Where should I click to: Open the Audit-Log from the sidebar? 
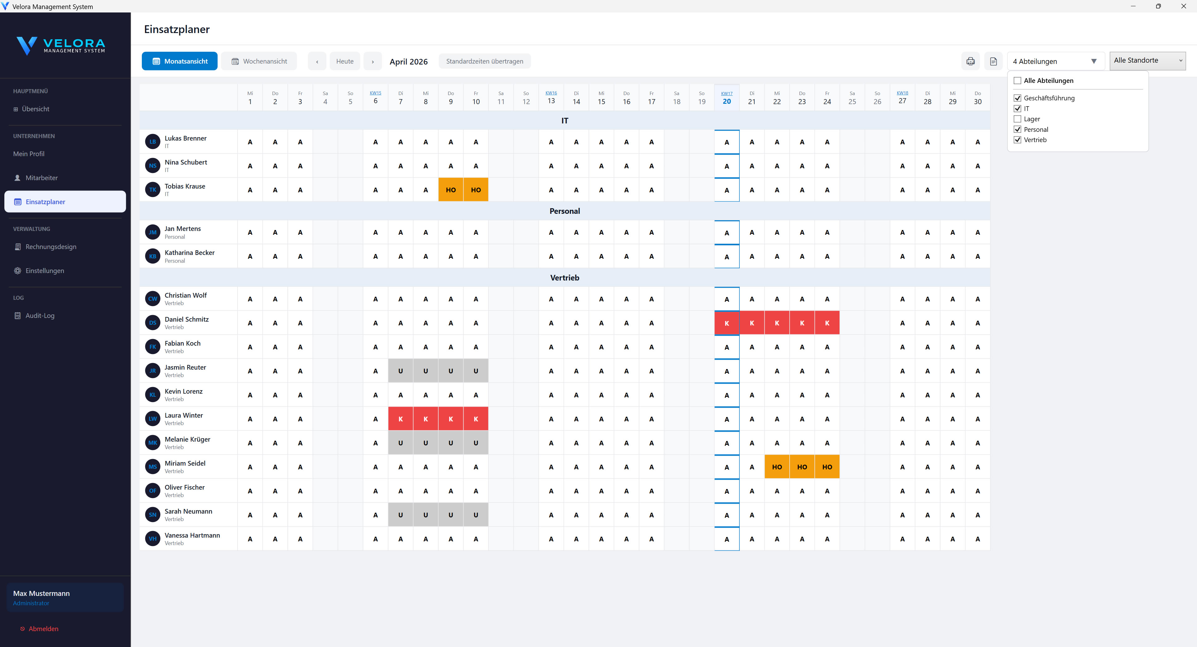(x=40, y=315)
